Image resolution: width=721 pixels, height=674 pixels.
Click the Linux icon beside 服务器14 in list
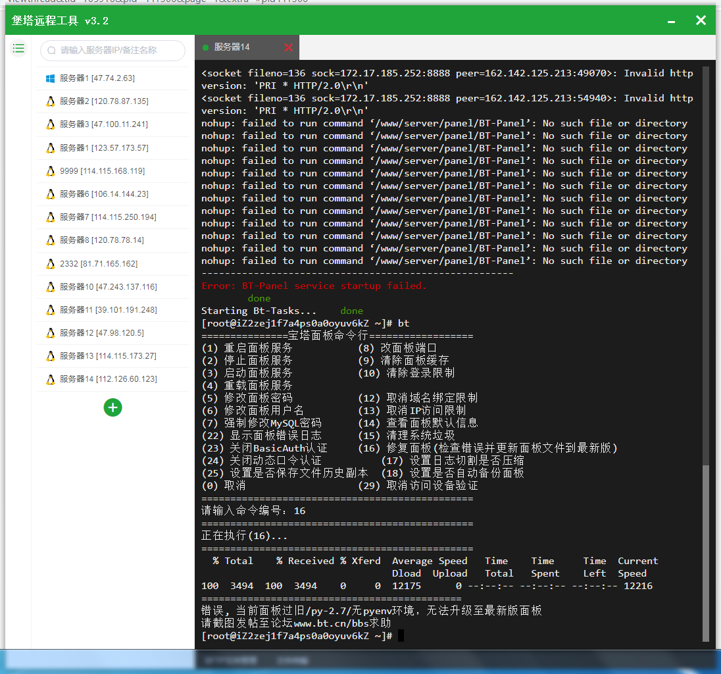(x=50, y=380)
